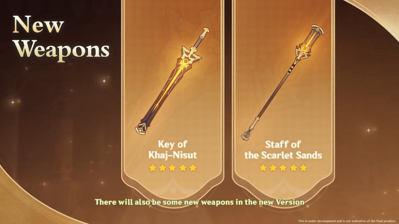This screenshot has height=224, width=399.
Task: Click the last star under Staff of the Scarlet Sands
Action: [303, 168]
